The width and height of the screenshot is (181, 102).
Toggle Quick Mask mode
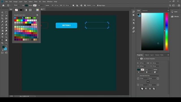coord(2,53)
